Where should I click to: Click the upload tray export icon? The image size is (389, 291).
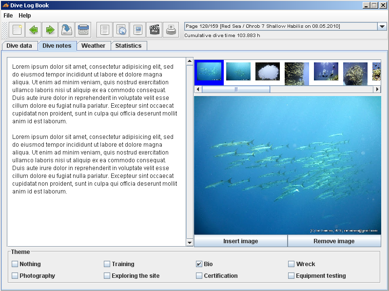point(171,30)
